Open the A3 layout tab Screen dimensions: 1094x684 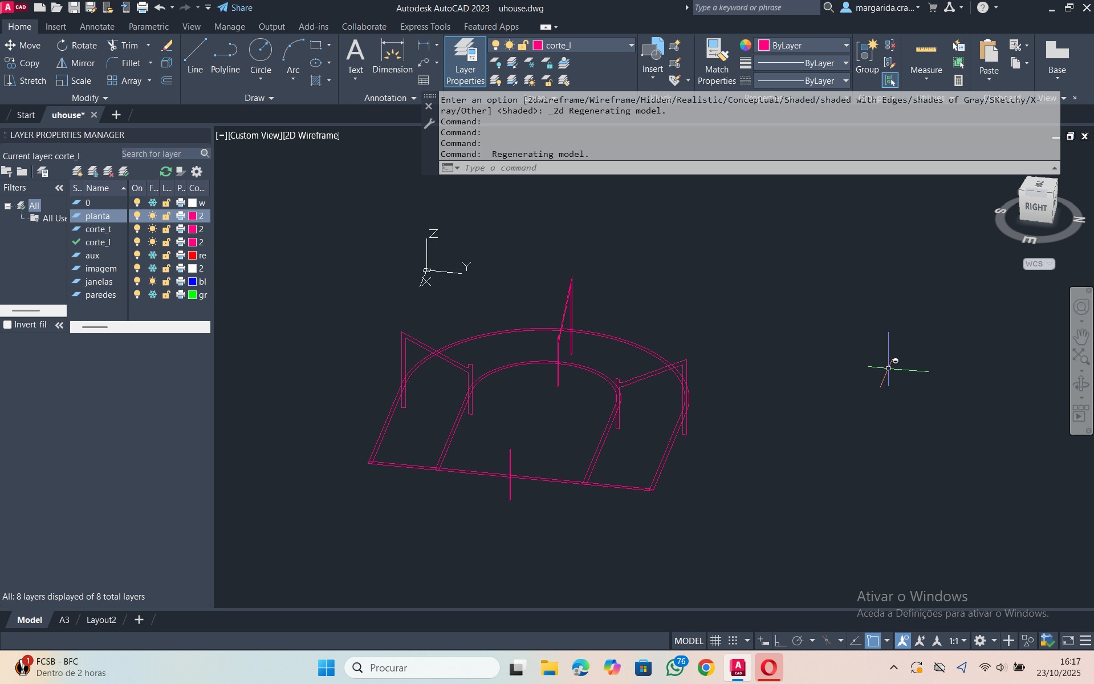(x=64, y=620)
